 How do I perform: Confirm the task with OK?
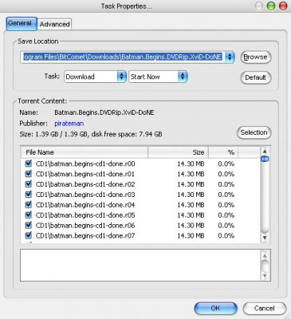tap(215, 308)
